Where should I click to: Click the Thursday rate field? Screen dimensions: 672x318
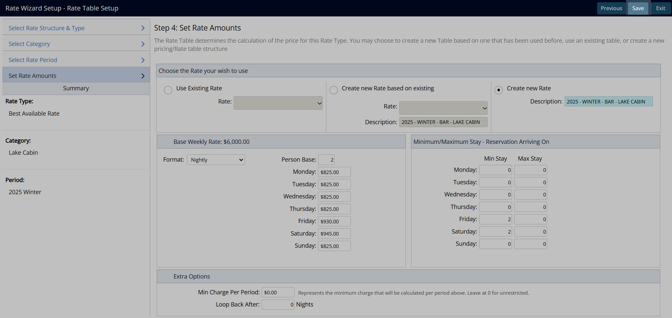334,209
